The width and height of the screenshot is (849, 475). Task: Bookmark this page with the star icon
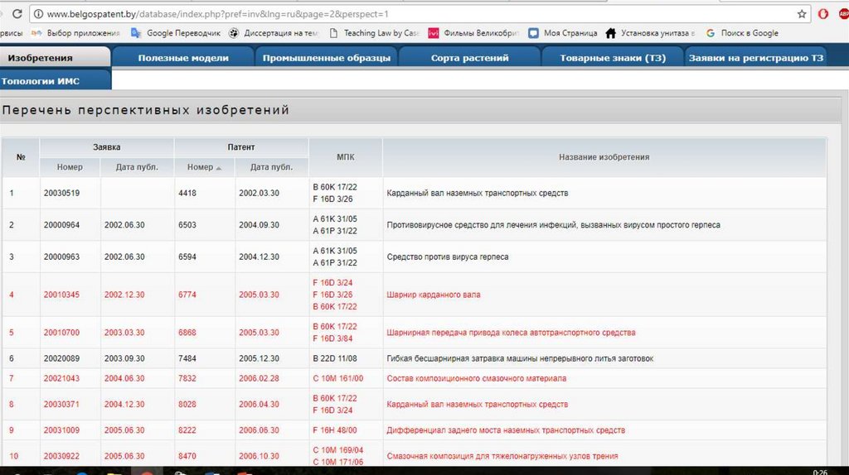point(802,14)
